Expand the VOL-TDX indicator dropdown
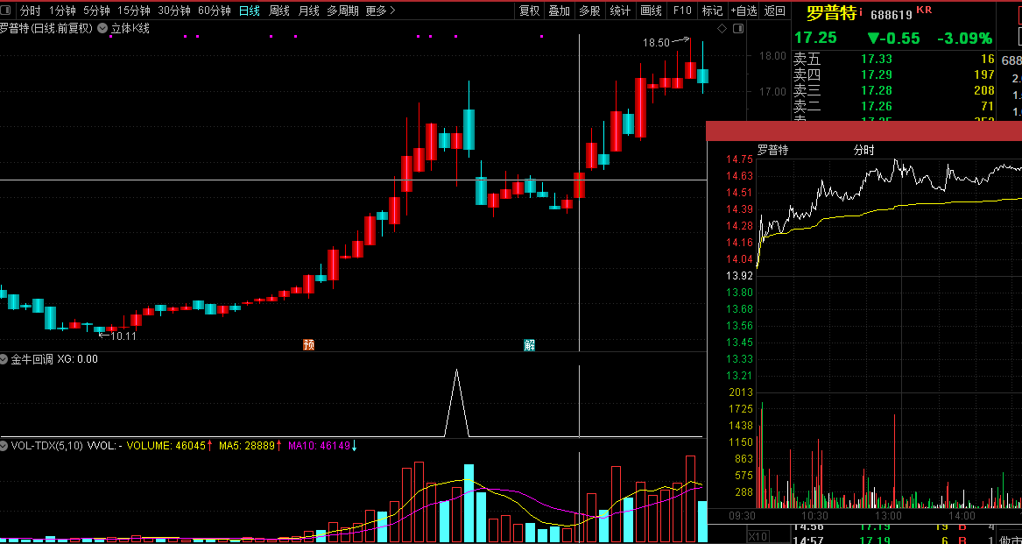 point(5,446)
